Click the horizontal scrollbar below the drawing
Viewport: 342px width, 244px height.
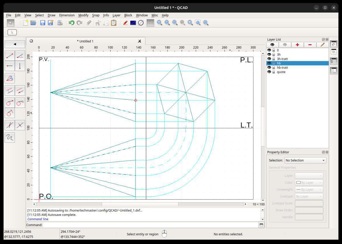point(140,204)
